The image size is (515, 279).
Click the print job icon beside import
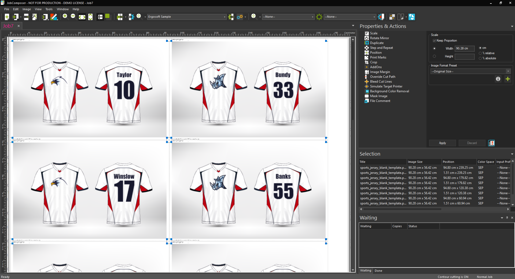coord(26,17)
